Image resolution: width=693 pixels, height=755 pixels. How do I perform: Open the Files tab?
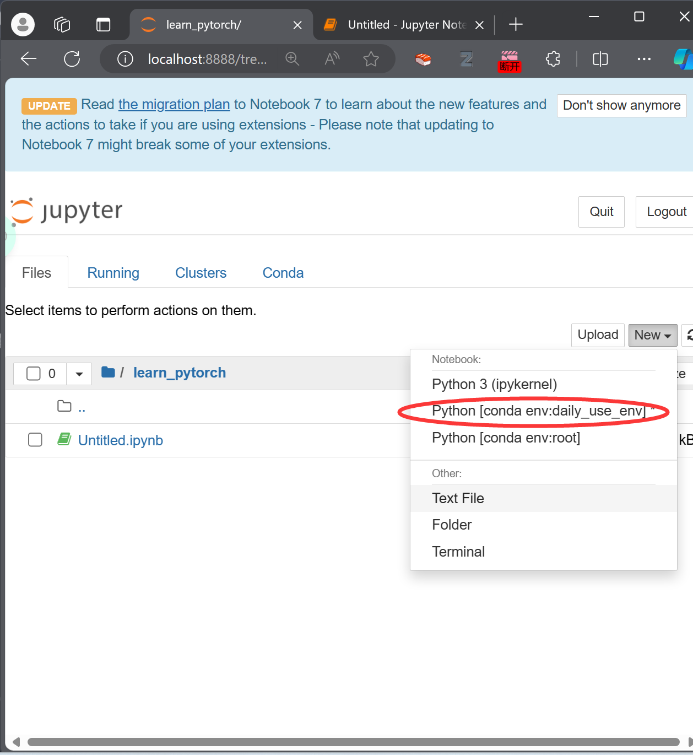36,273
